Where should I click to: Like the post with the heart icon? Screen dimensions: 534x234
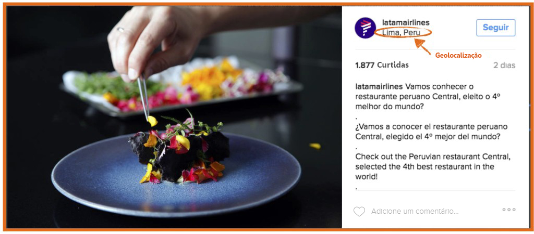[359, 211]
